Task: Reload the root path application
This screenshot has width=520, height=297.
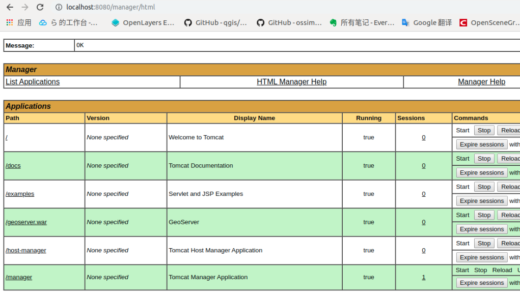Action: point(509,130)
